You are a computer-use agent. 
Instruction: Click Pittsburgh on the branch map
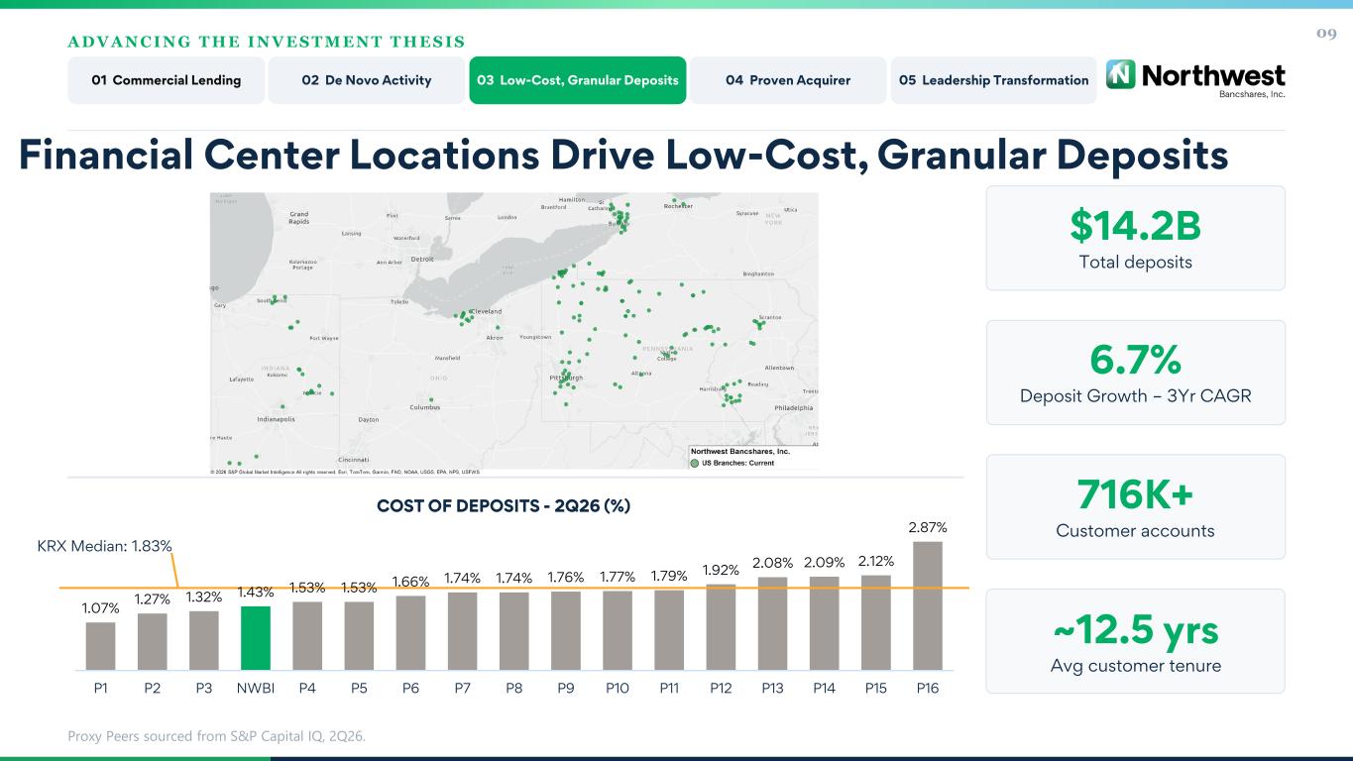click(566, 379)
